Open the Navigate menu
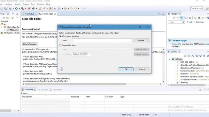Image resolution: width=209 pixels, height=117 pixels. click(x=8, y=4)
